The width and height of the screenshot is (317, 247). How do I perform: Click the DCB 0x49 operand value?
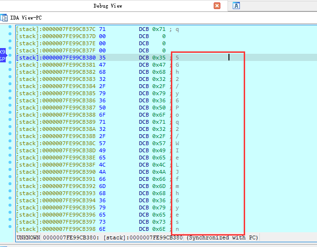pos(159,150)
